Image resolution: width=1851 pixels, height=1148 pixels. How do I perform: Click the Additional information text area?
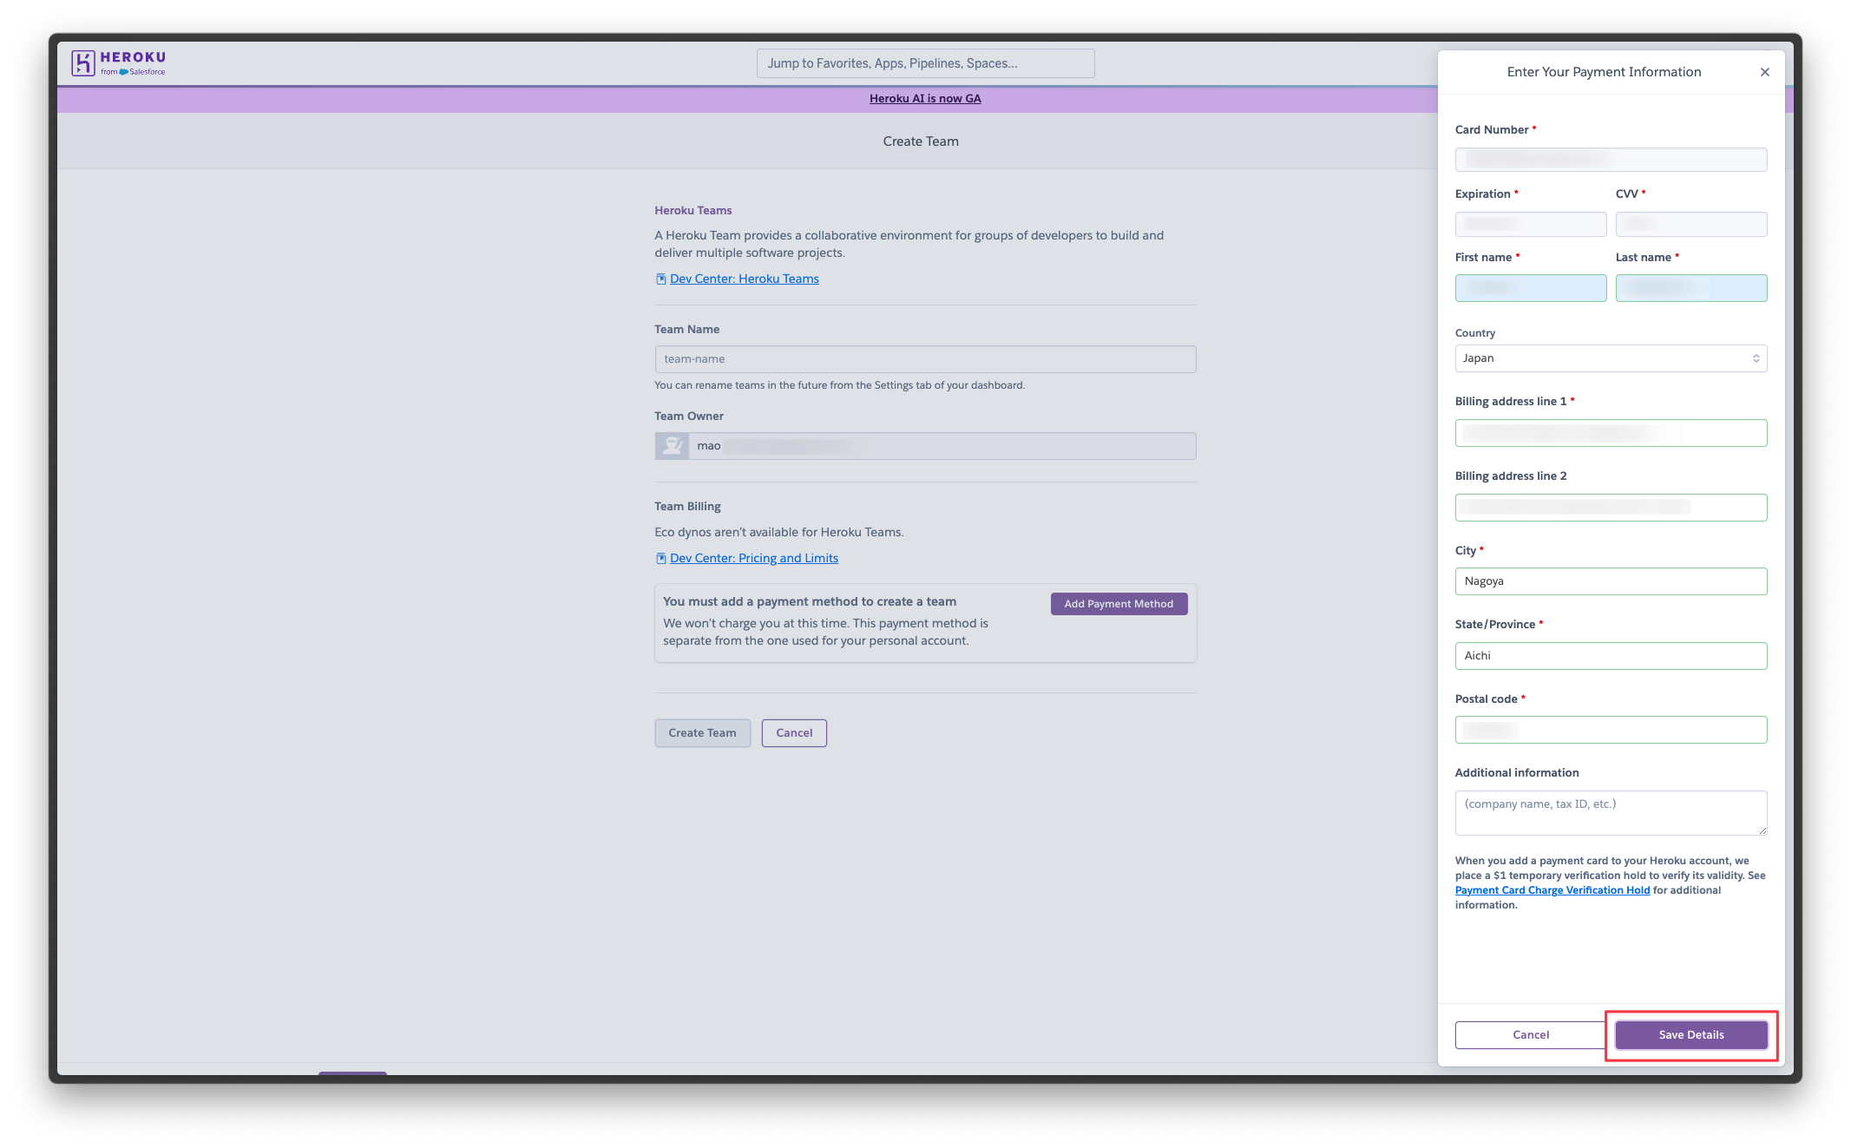point(1611,812)
